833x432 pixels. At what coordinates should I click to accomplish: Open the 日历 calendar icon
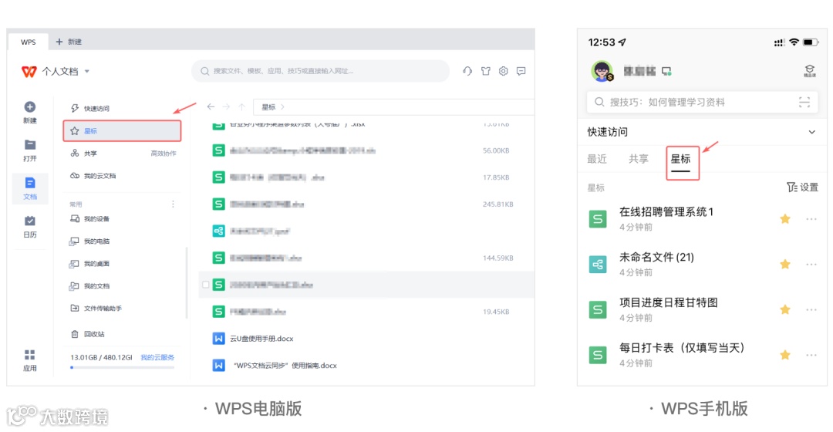[x=30, y=221]
